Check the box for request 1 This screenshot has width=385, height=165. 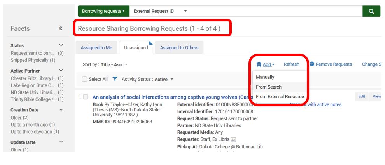point(86,97)
